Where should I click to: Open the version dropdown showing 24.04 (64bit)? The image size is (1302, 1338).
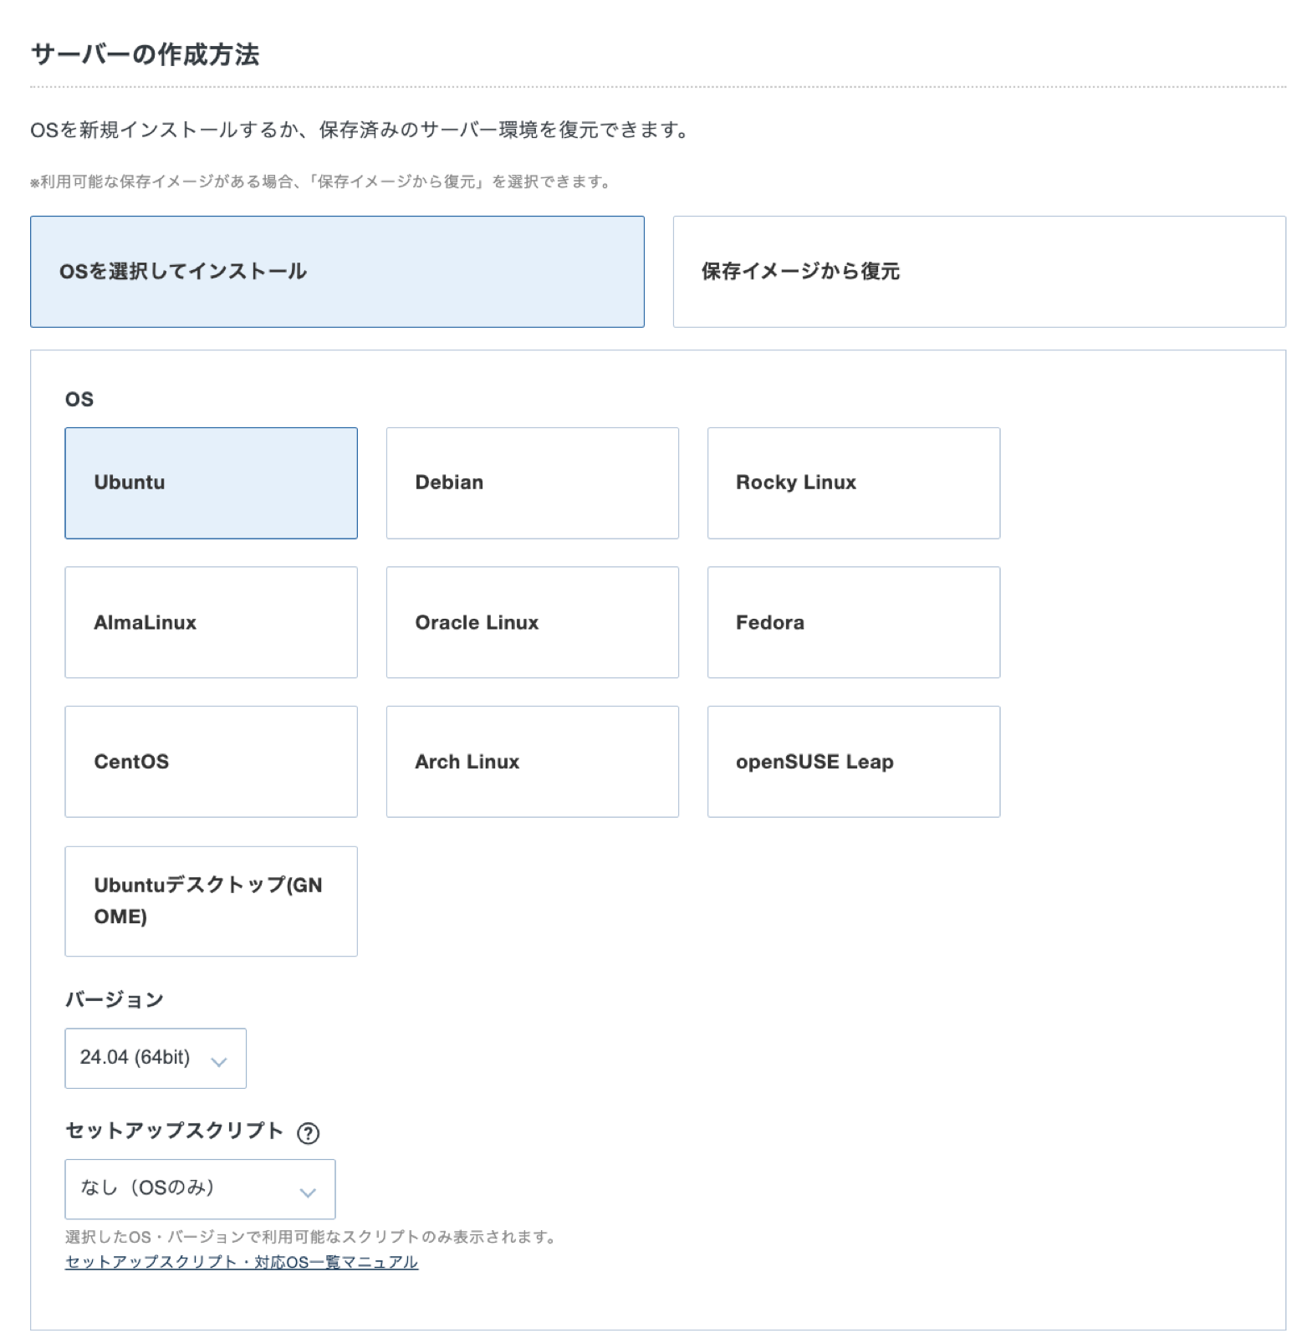click(156, 1059)
